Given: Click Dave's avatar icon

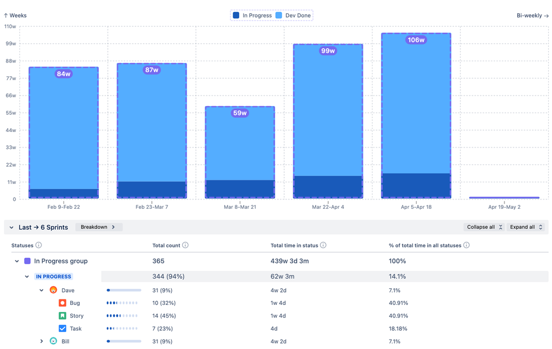Looking at the screenshot, I should click(53, 289).
